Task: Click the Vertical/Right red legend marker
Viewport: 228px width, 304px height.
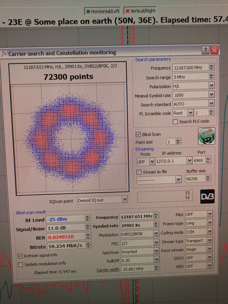Action: pos(128,11)
